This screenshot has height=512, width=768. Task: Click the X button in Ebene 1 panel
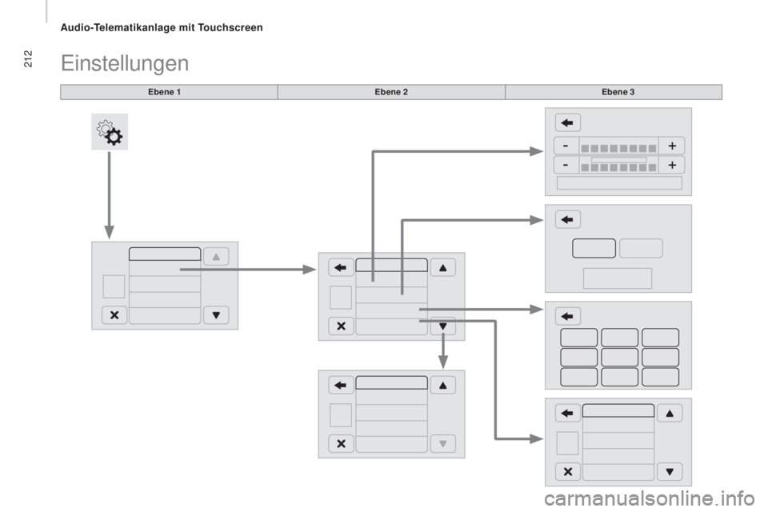[x=114, y=315]
